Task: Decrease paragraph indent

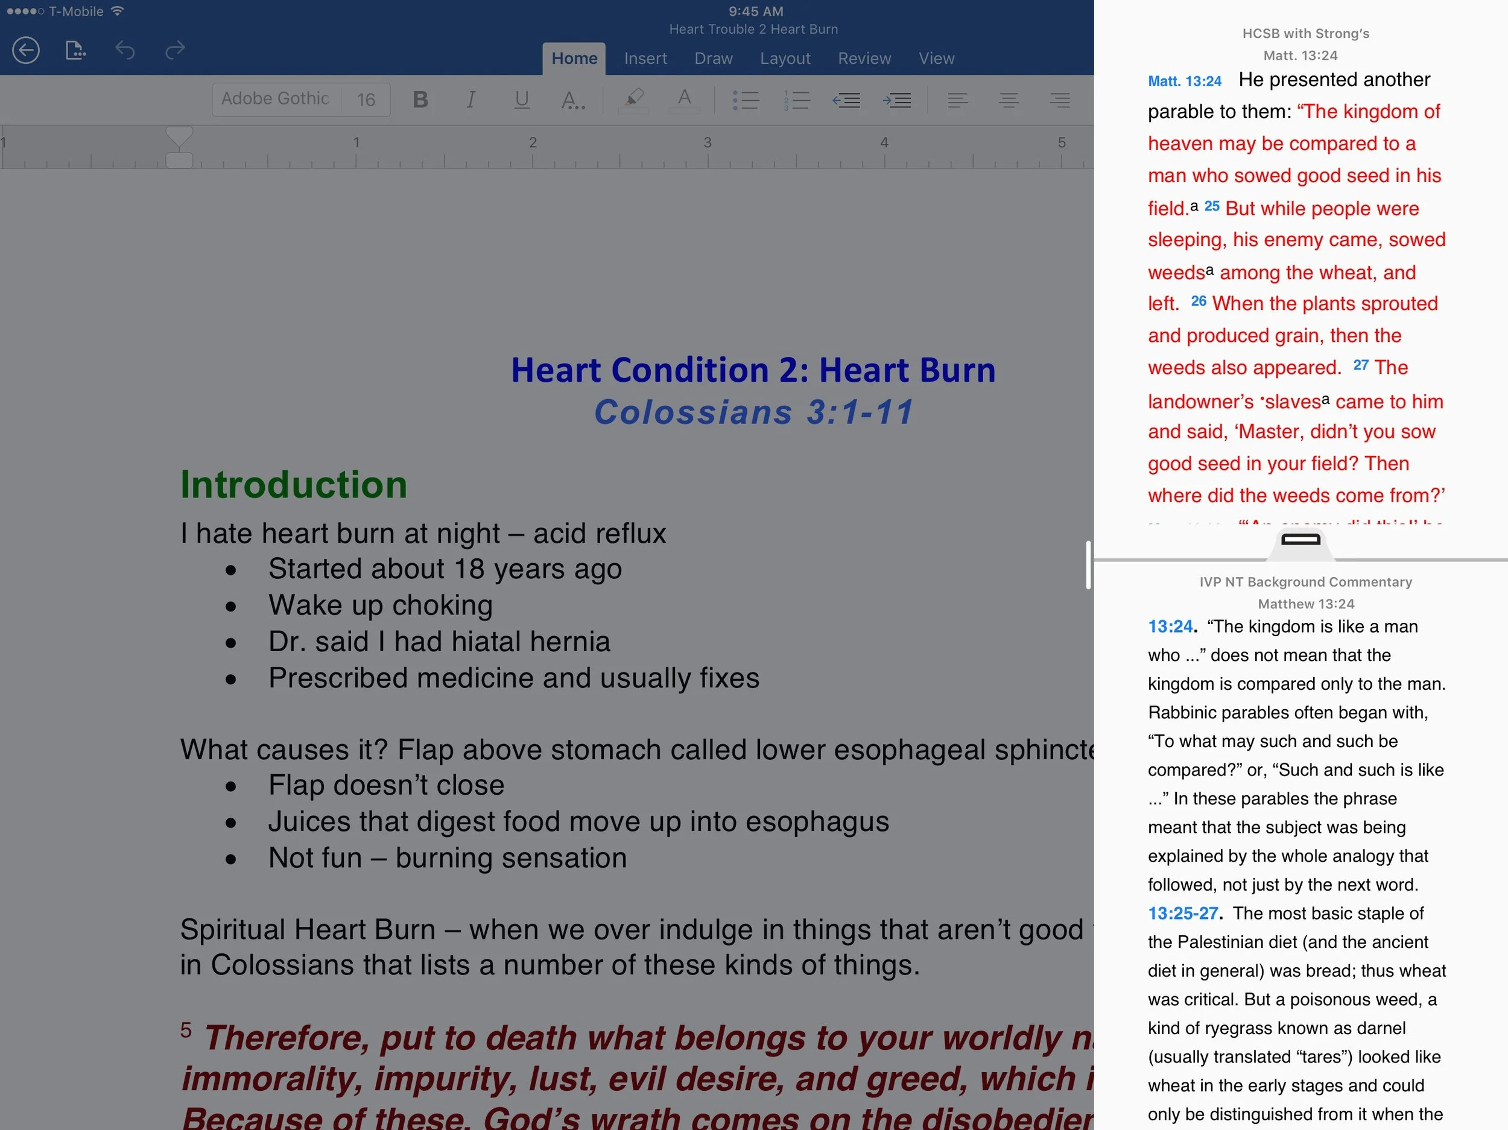Action: (x=846, y=100)
